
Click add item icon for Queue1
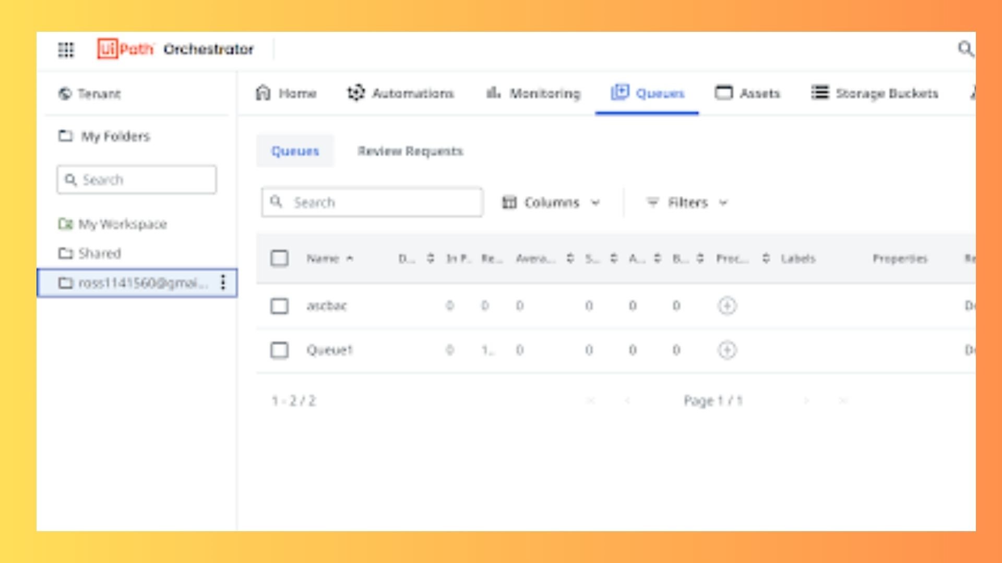[x=727, y=350]
